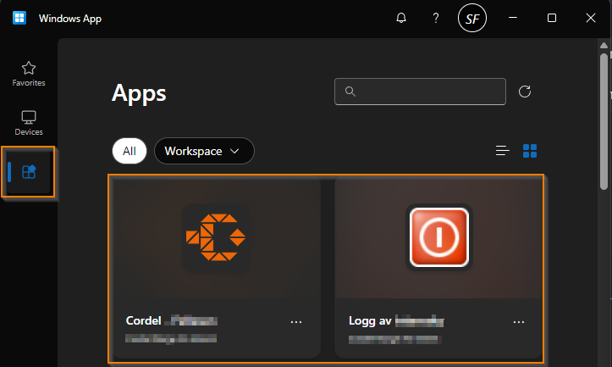
Task: Click the search magnifier icon
Action: click(350, 92)
